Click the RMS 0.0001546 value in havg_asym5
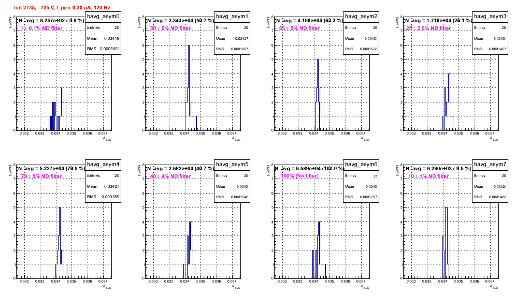Image resolution: width=516 pixels, height=296 pixels. 240,197
